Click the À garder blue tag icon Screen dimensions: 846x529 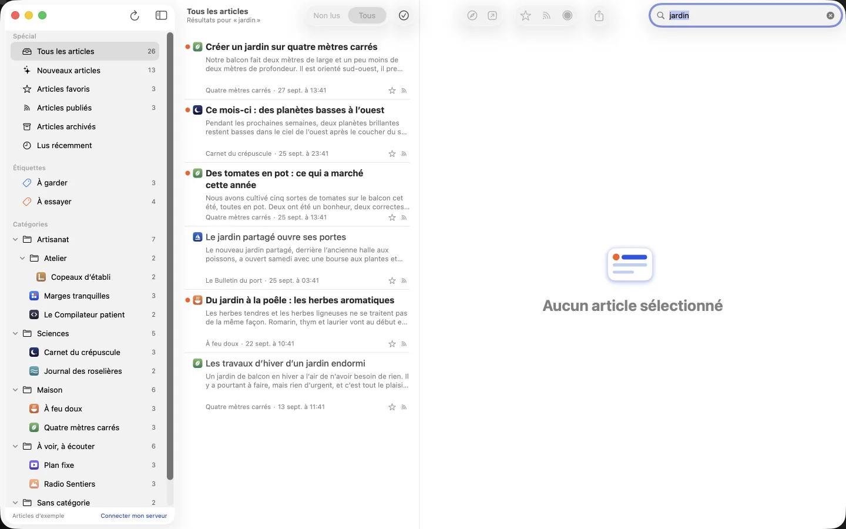[x=27, y=183]
